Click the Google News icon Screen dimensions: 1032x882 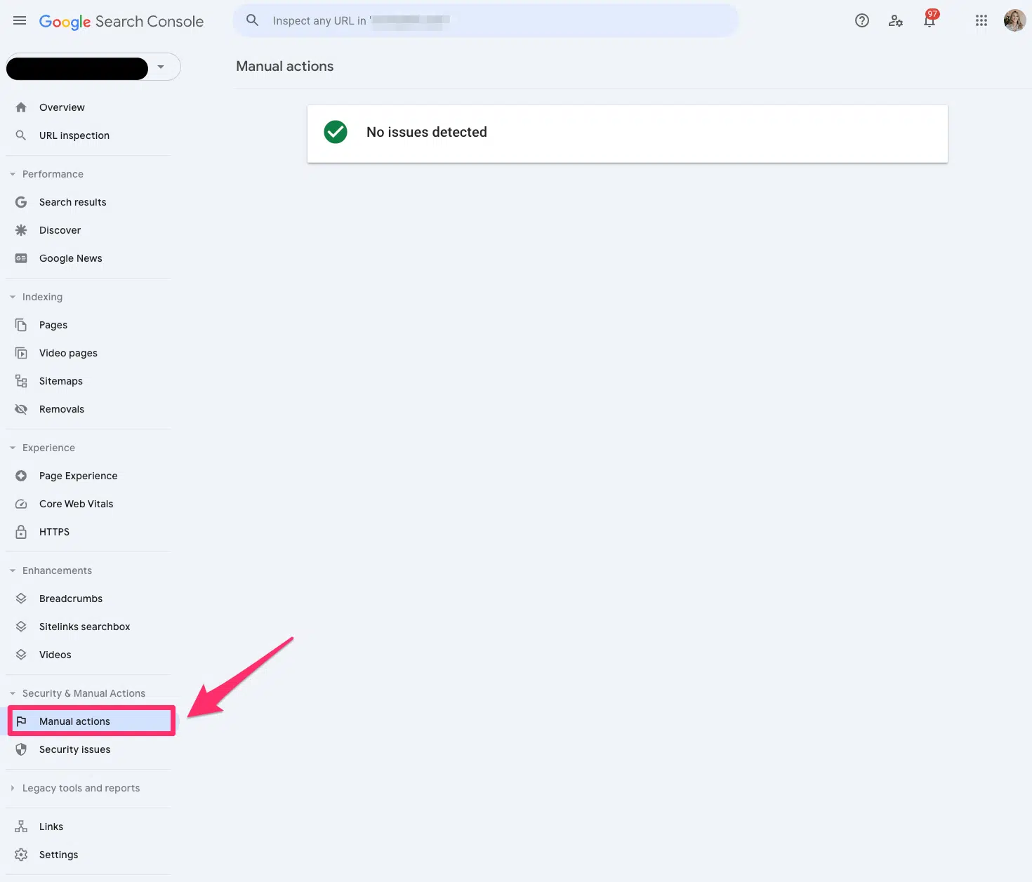point(21,258)
